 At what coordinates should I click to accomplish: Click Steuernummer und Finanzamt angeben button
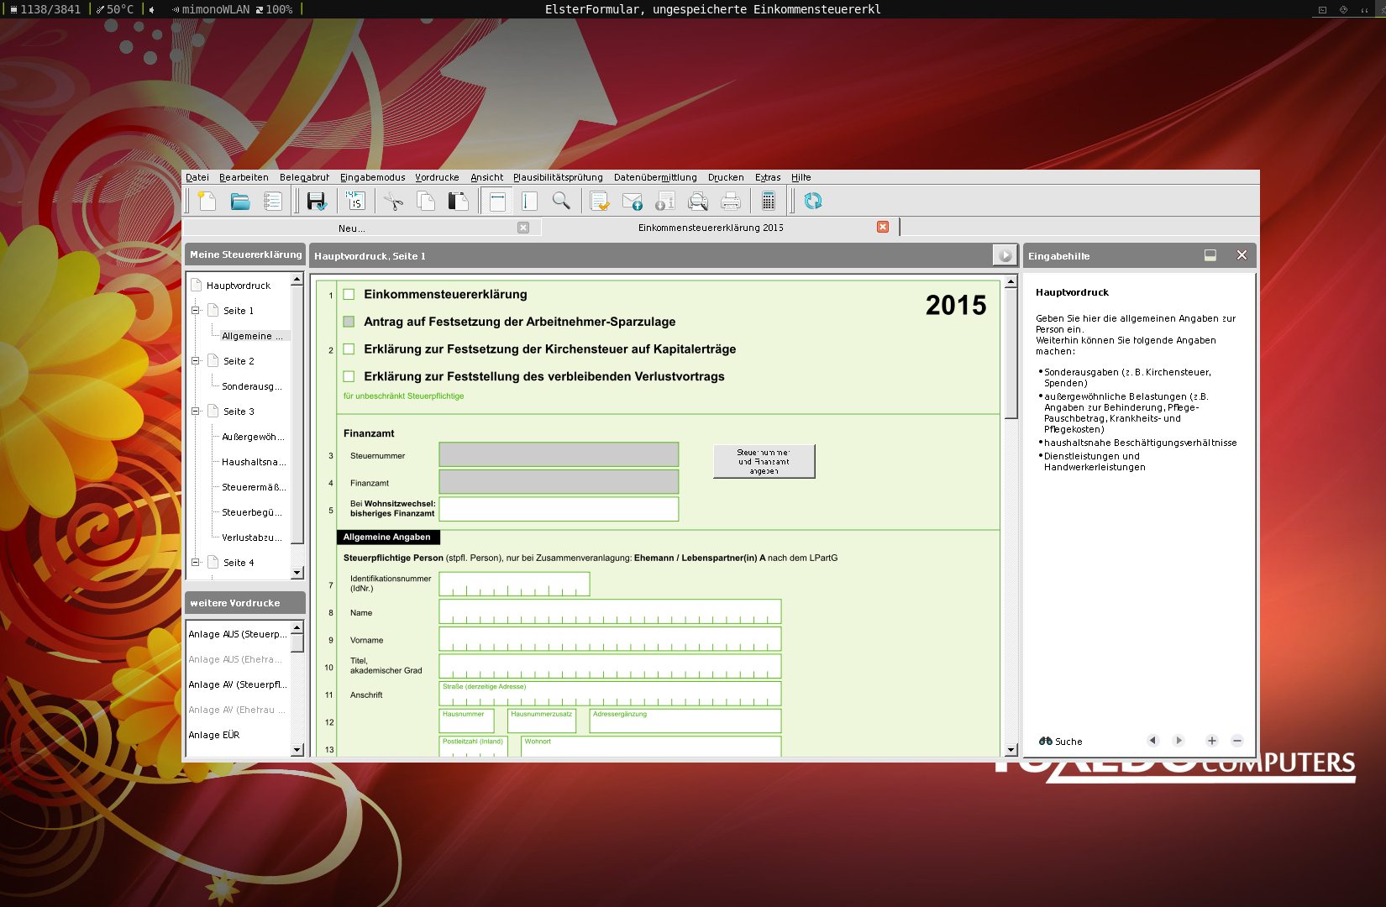[x=764, y=461]
